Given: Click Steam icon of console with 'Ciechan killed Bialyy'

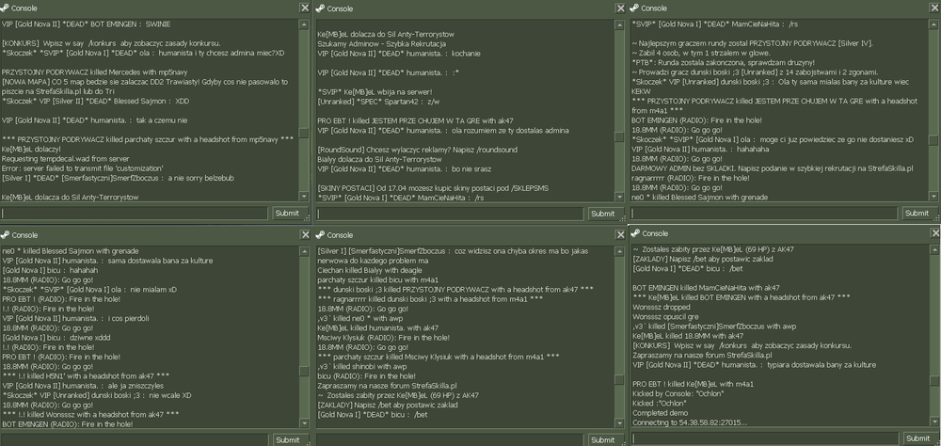Looking at the screenshot, I should (x=320, y=234).
